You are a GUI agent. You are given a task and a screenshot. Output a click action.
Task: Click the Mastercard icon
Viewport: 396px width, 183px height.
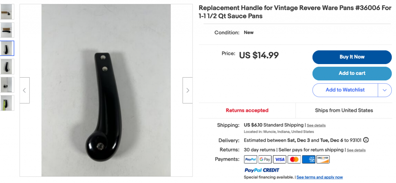294,159
